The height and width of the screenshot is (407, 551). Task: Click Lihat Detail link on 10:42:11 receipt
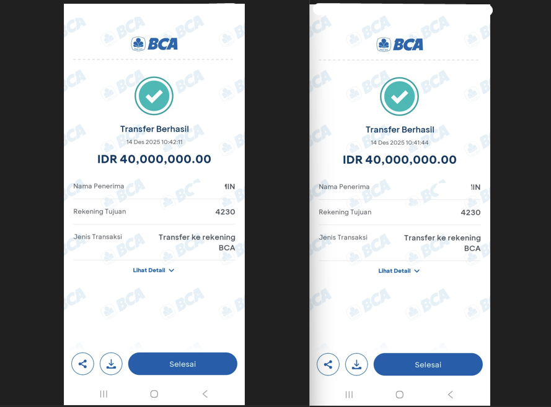pyautogui.click(x=149, y=270)
